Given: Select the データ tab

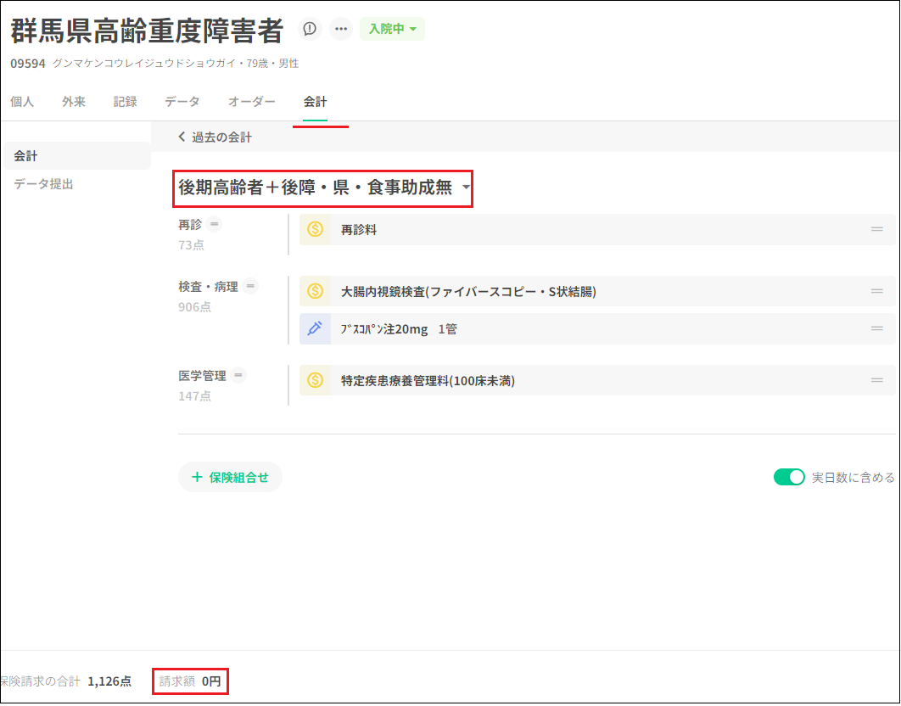Looking at the screenshot, I should [182, 102].
